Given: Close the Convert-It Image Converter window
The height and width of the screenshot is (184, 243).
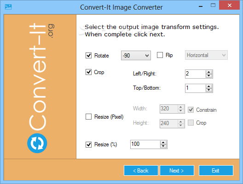Looking at the screenshot, I should click(229, 6).
